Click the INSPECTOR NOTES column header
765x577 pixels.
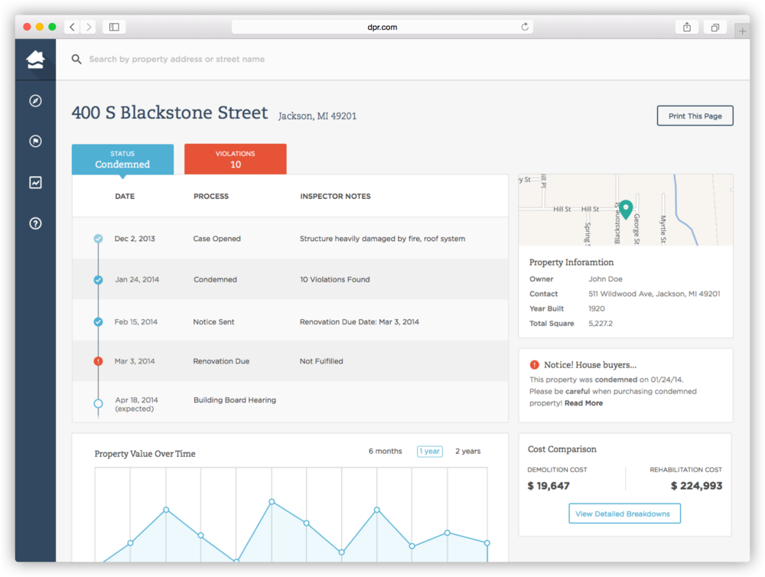335,196
